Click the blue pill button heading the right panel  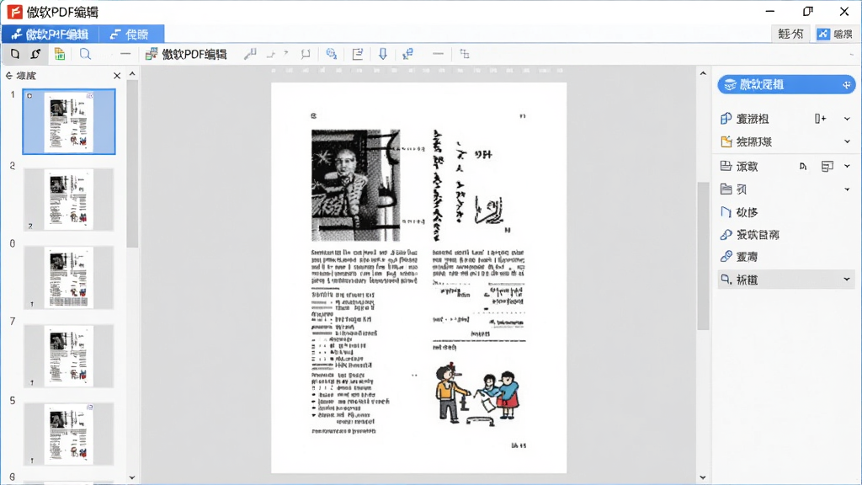tap(786, 85)
